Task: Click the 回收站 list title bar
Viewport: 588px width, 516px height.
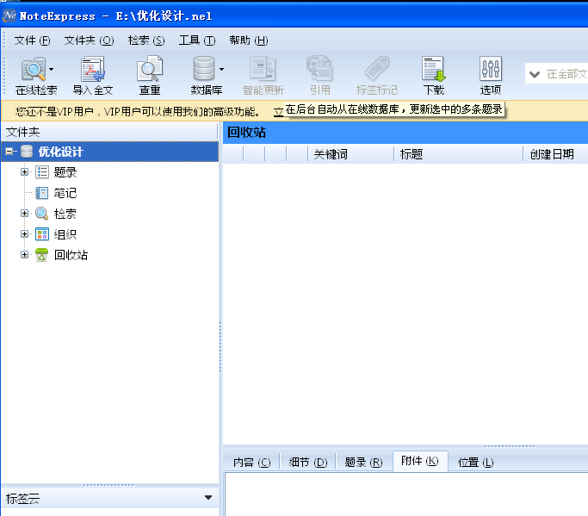Action: click(405, 132)
